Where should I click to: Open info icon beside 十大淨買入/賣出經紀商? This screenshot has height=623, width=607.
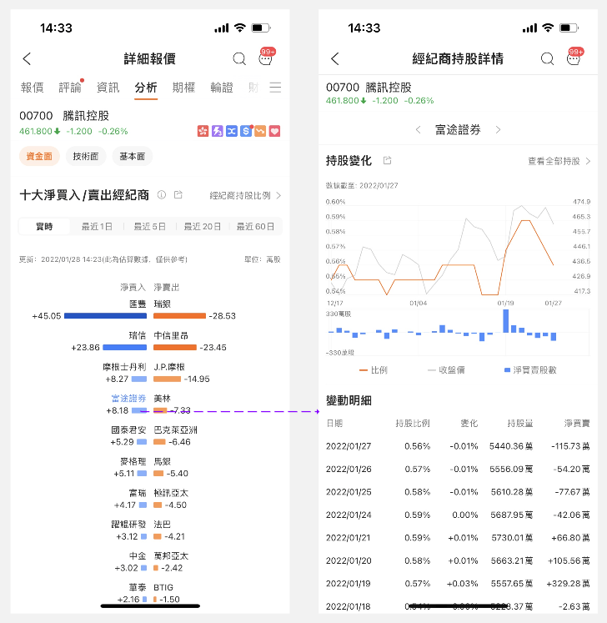162,194
